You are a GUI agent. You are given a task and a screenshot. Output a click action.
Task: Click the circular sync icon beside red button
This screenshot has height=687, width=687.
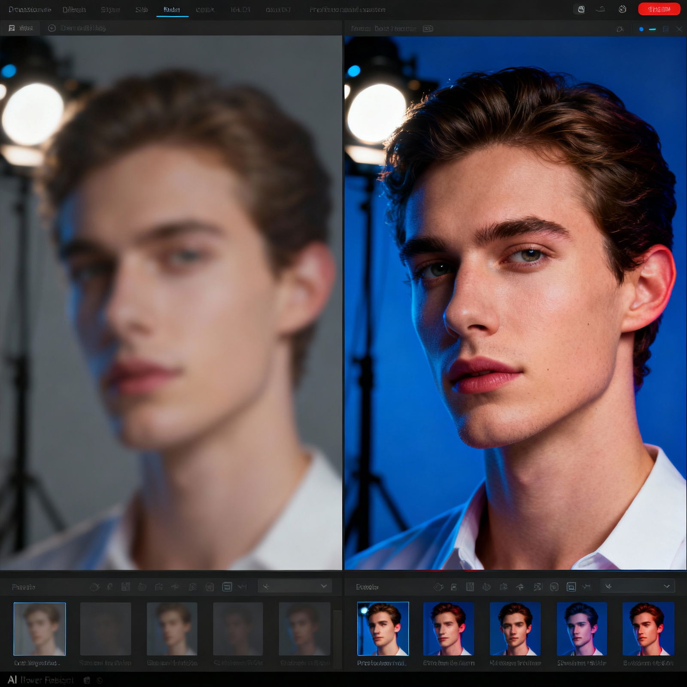click(x=622, y=9)
